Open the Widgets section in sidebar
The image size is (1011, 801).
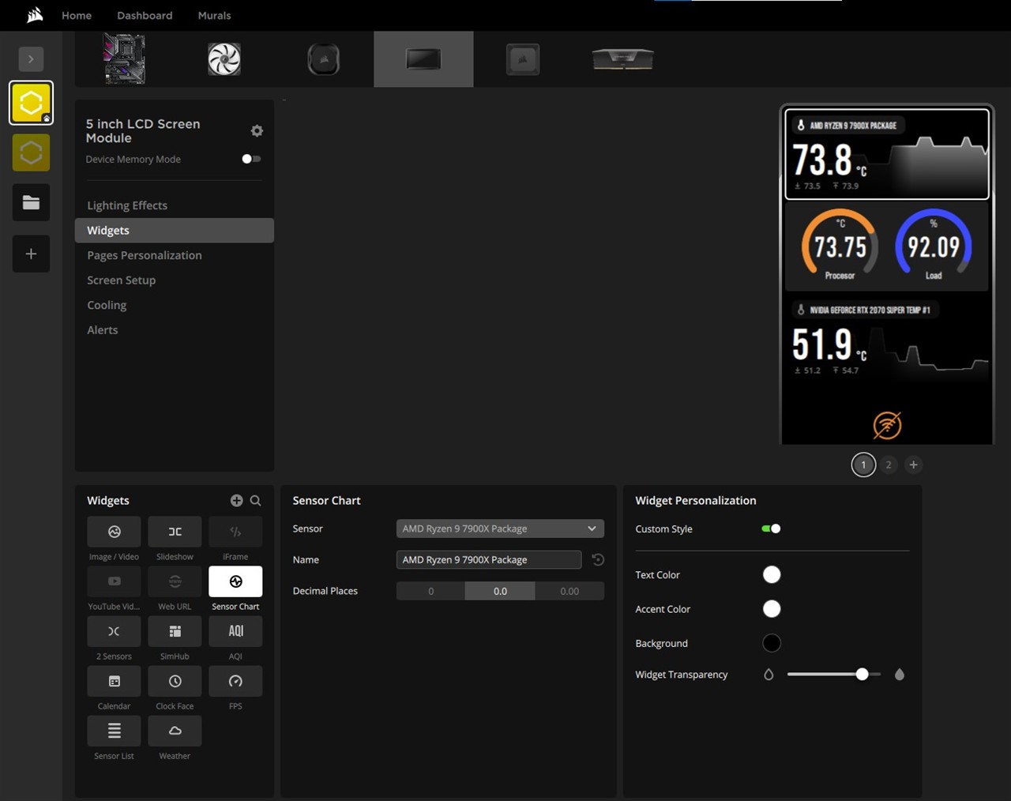click(x=175, y=231)
